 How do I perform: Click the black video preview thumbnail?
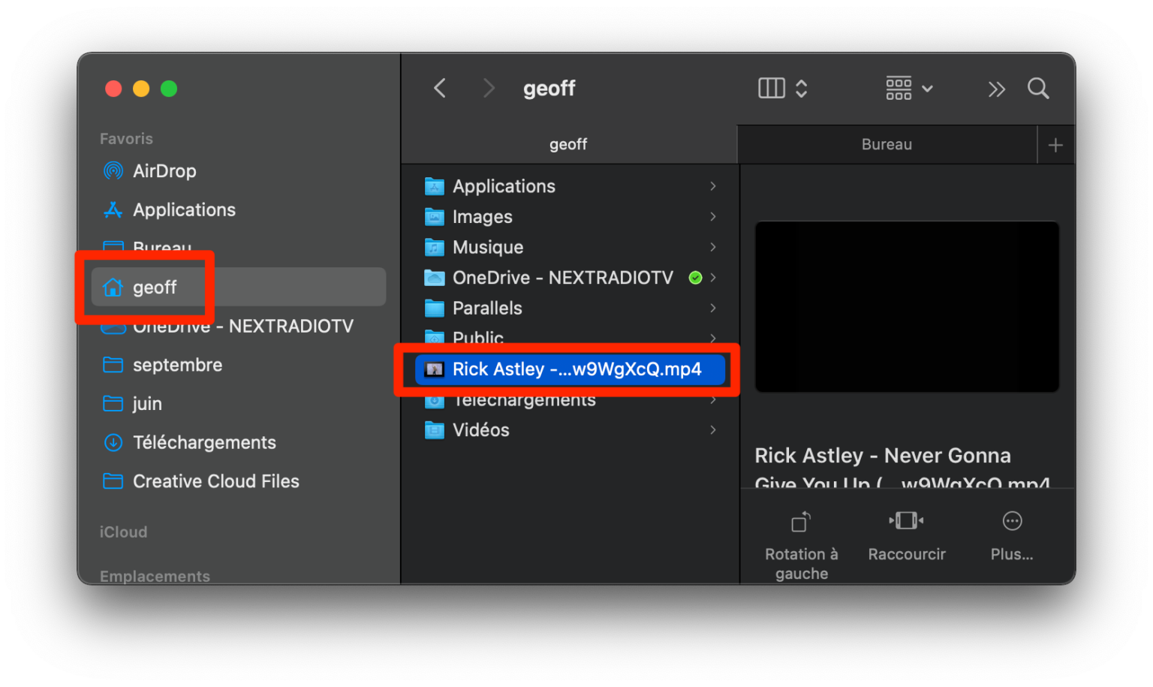coord(907,306)
